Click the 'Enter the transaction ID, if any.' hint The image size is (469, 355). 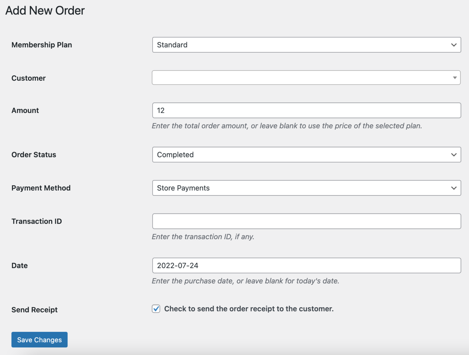coord(203,237)
